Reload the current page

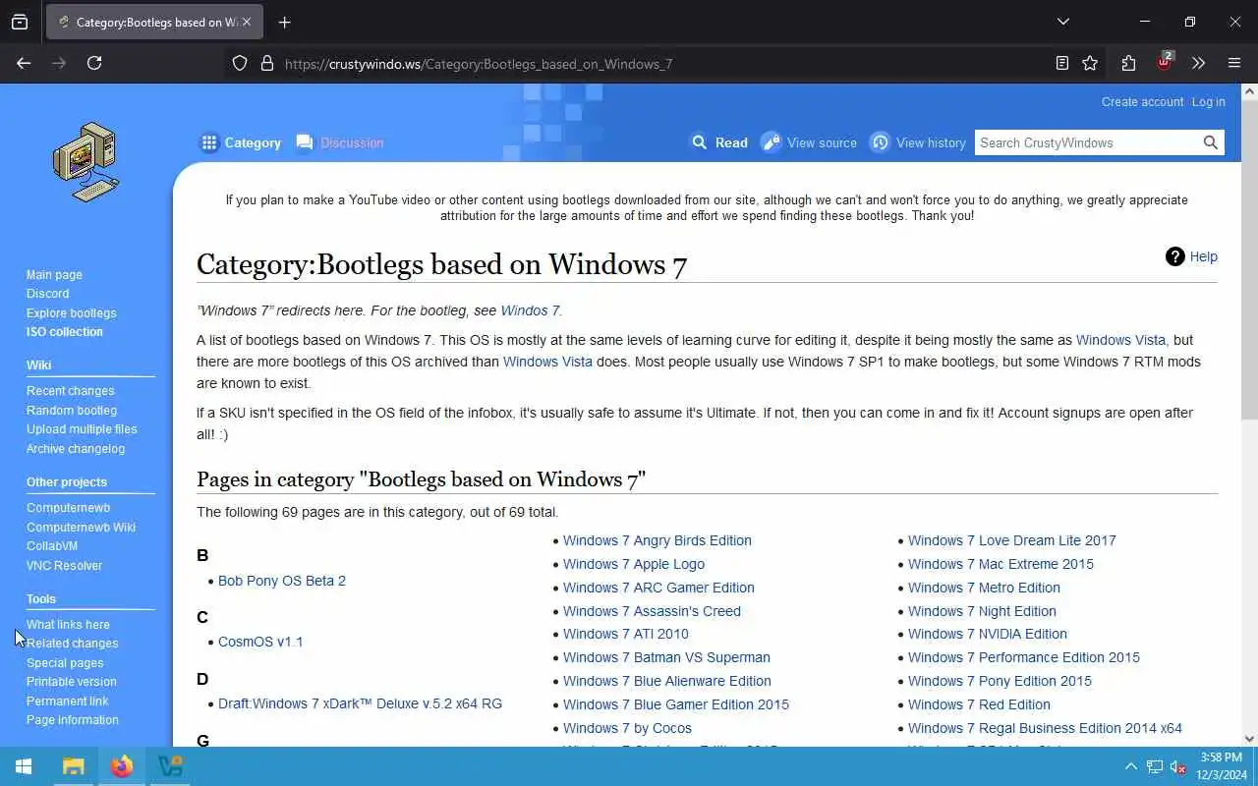tap(94, 63)
